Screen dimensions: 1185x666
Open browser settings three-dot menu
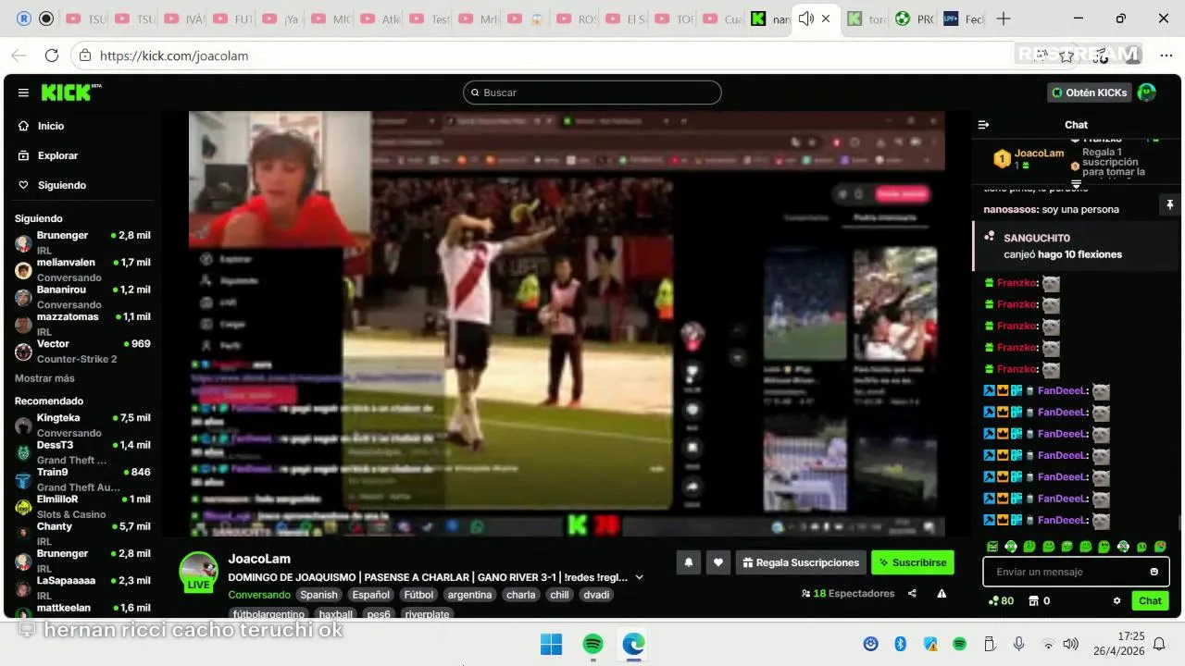1166,55
